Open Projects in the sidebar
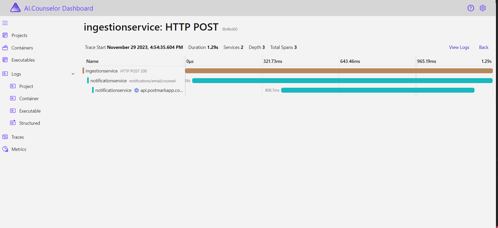 pyautogui.click(x=19, y=35)
